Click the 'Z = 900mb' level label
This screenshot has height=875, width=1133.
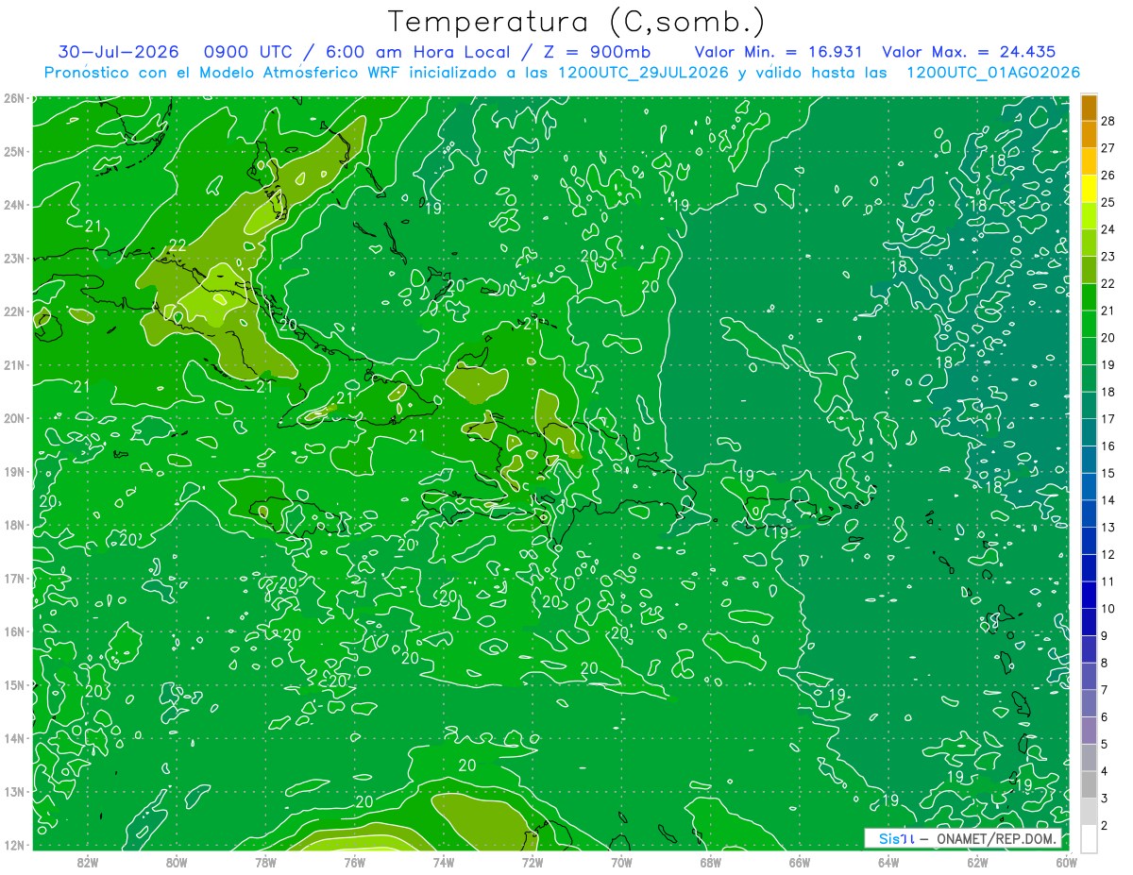(597, 53)
